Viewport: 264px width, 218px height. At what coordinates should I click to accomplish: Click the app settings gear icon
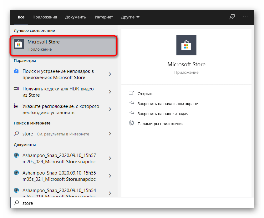(131, 123)
